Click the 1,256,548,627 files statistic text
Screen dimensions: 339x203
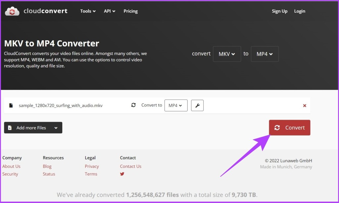point(152,195)
